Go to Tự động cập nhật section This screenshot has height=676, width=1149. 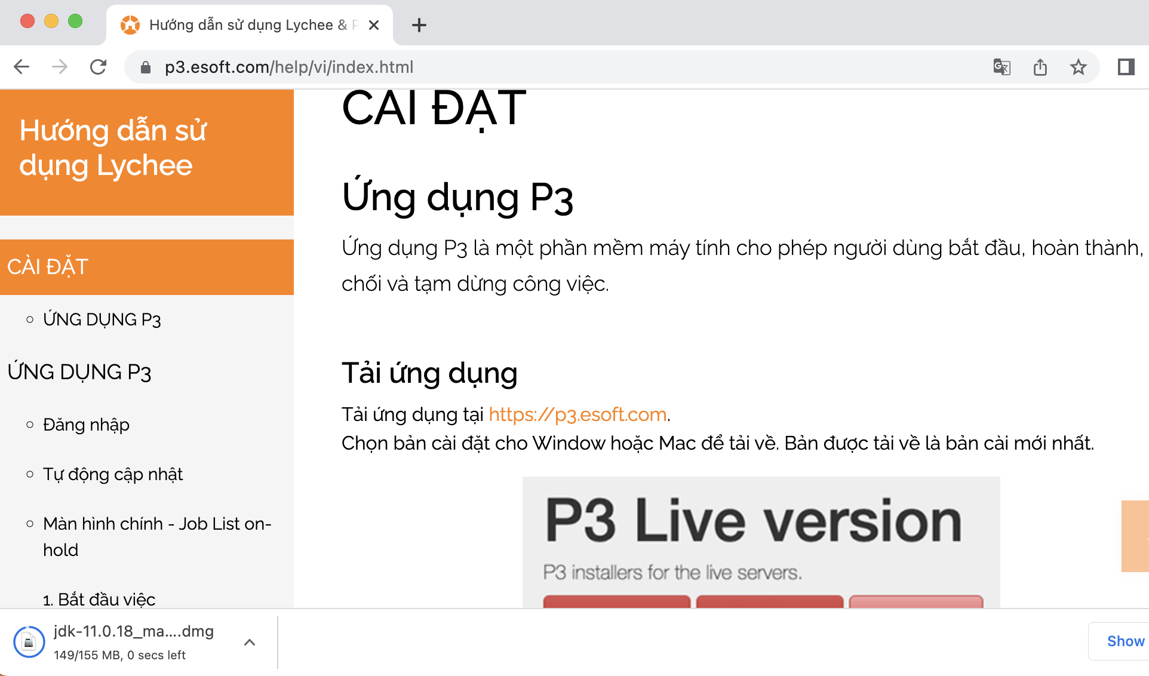click(x=113, y=474)
